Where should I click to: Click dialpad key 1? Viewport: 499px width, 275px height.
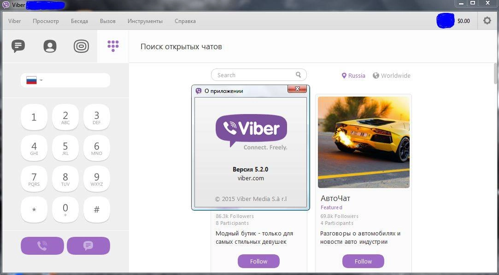tap(34, 117)
